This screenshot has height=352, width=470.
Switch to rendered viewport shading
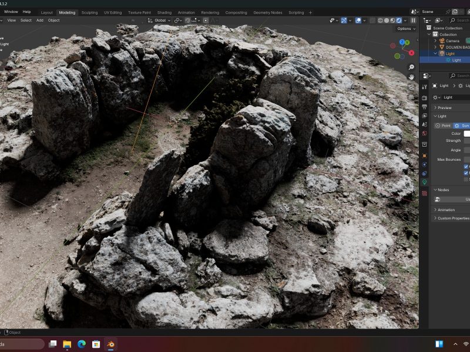(x=399, y=21)
